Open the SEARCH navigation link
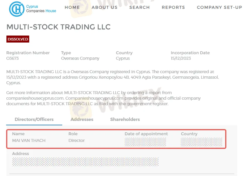The height and width of the screenshot is (176, 243). click(140, 7)
